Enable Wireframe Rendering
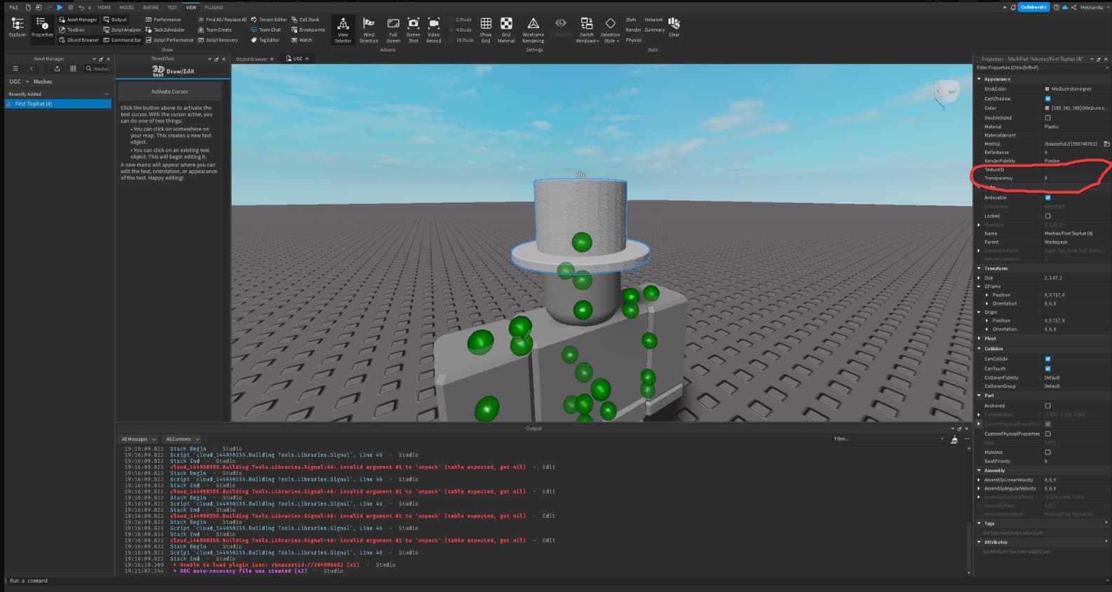The height and width of the screenshot is (592, 1112). [x=533, y=28]
